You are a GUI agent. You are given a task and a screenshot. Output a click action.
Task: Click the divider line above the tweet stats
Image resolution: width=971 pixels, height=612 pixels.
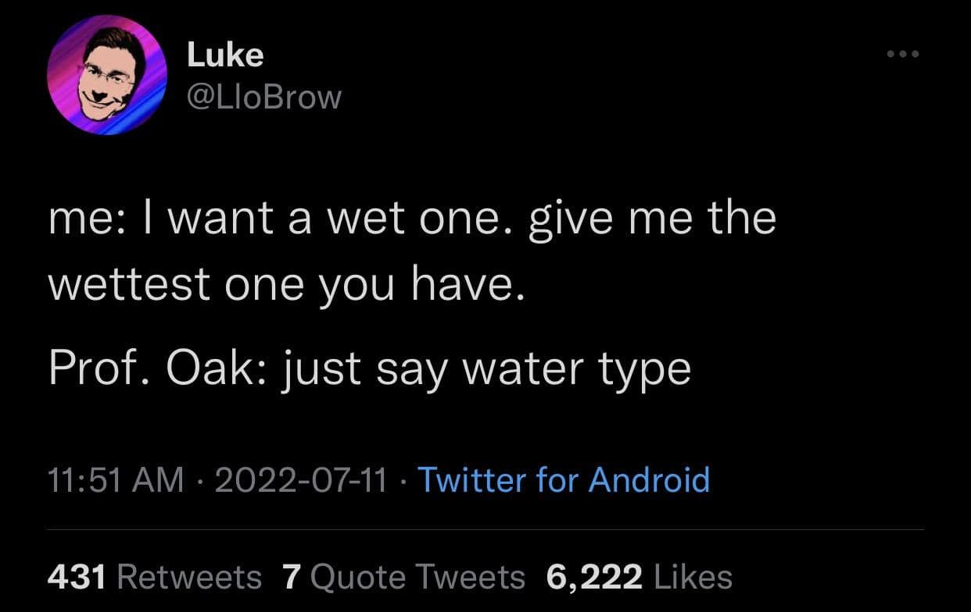[485, 530]
